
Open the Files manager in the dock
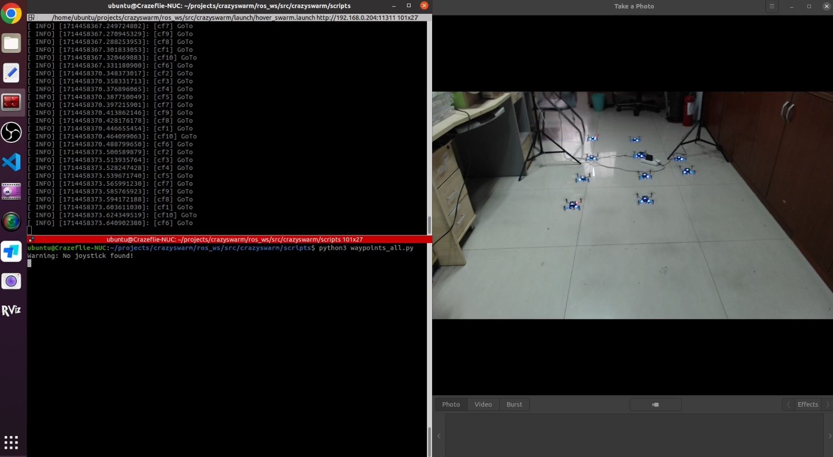point(11,43)
